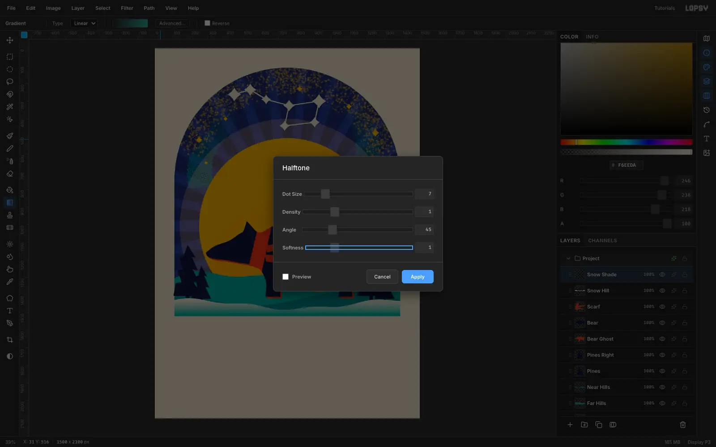The height and width of the screenshot is (447, 716).
Task: Create a new layer group folder
Action: click(x=584, y=425)
